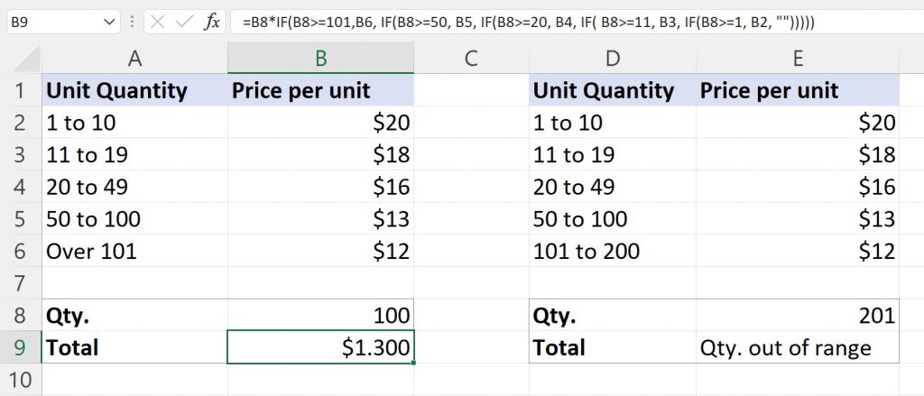This screenshot has height=396, width=924.
Task: Select the 'Over 101' cell in column A
Action: (134, 251)
